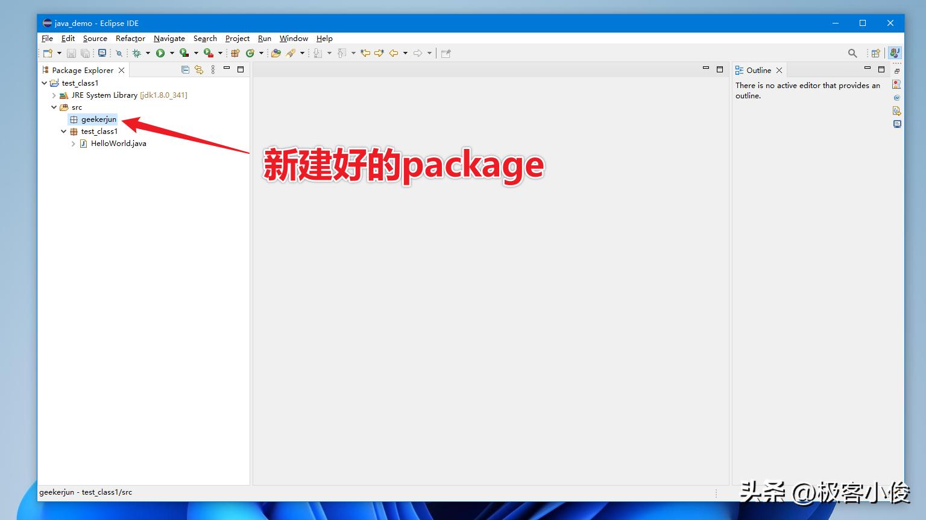The height and width of the screenshot is (520, 926).
Task: Create a new Java package from the toolbar
Action: (234, 53)
